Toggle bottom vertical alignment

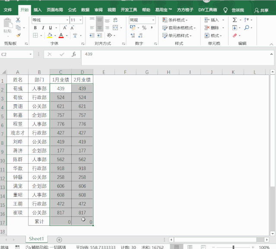click(107, 20)
